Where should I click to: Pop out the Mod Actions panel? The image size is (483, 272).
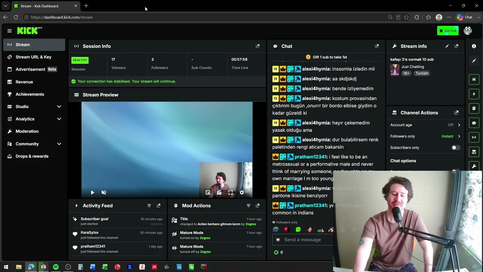click(x=257, y=206)
